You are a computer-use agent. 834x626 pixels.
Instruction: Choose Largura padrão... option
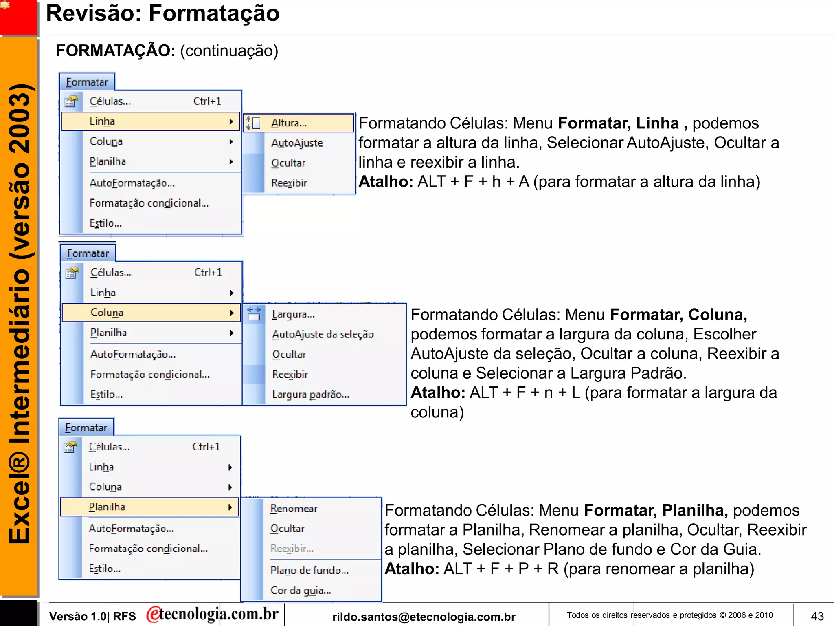coord(325,394)
